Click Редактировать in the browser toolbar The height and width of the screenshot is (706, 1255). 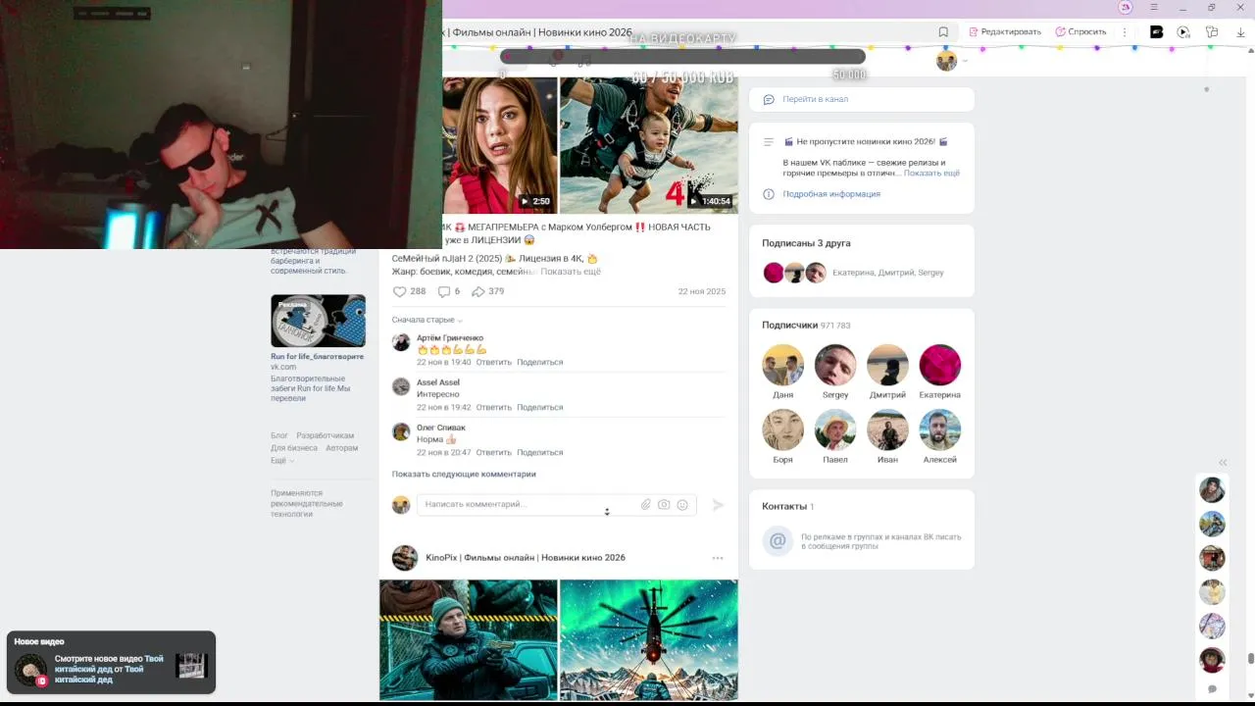pos(1005,31)
